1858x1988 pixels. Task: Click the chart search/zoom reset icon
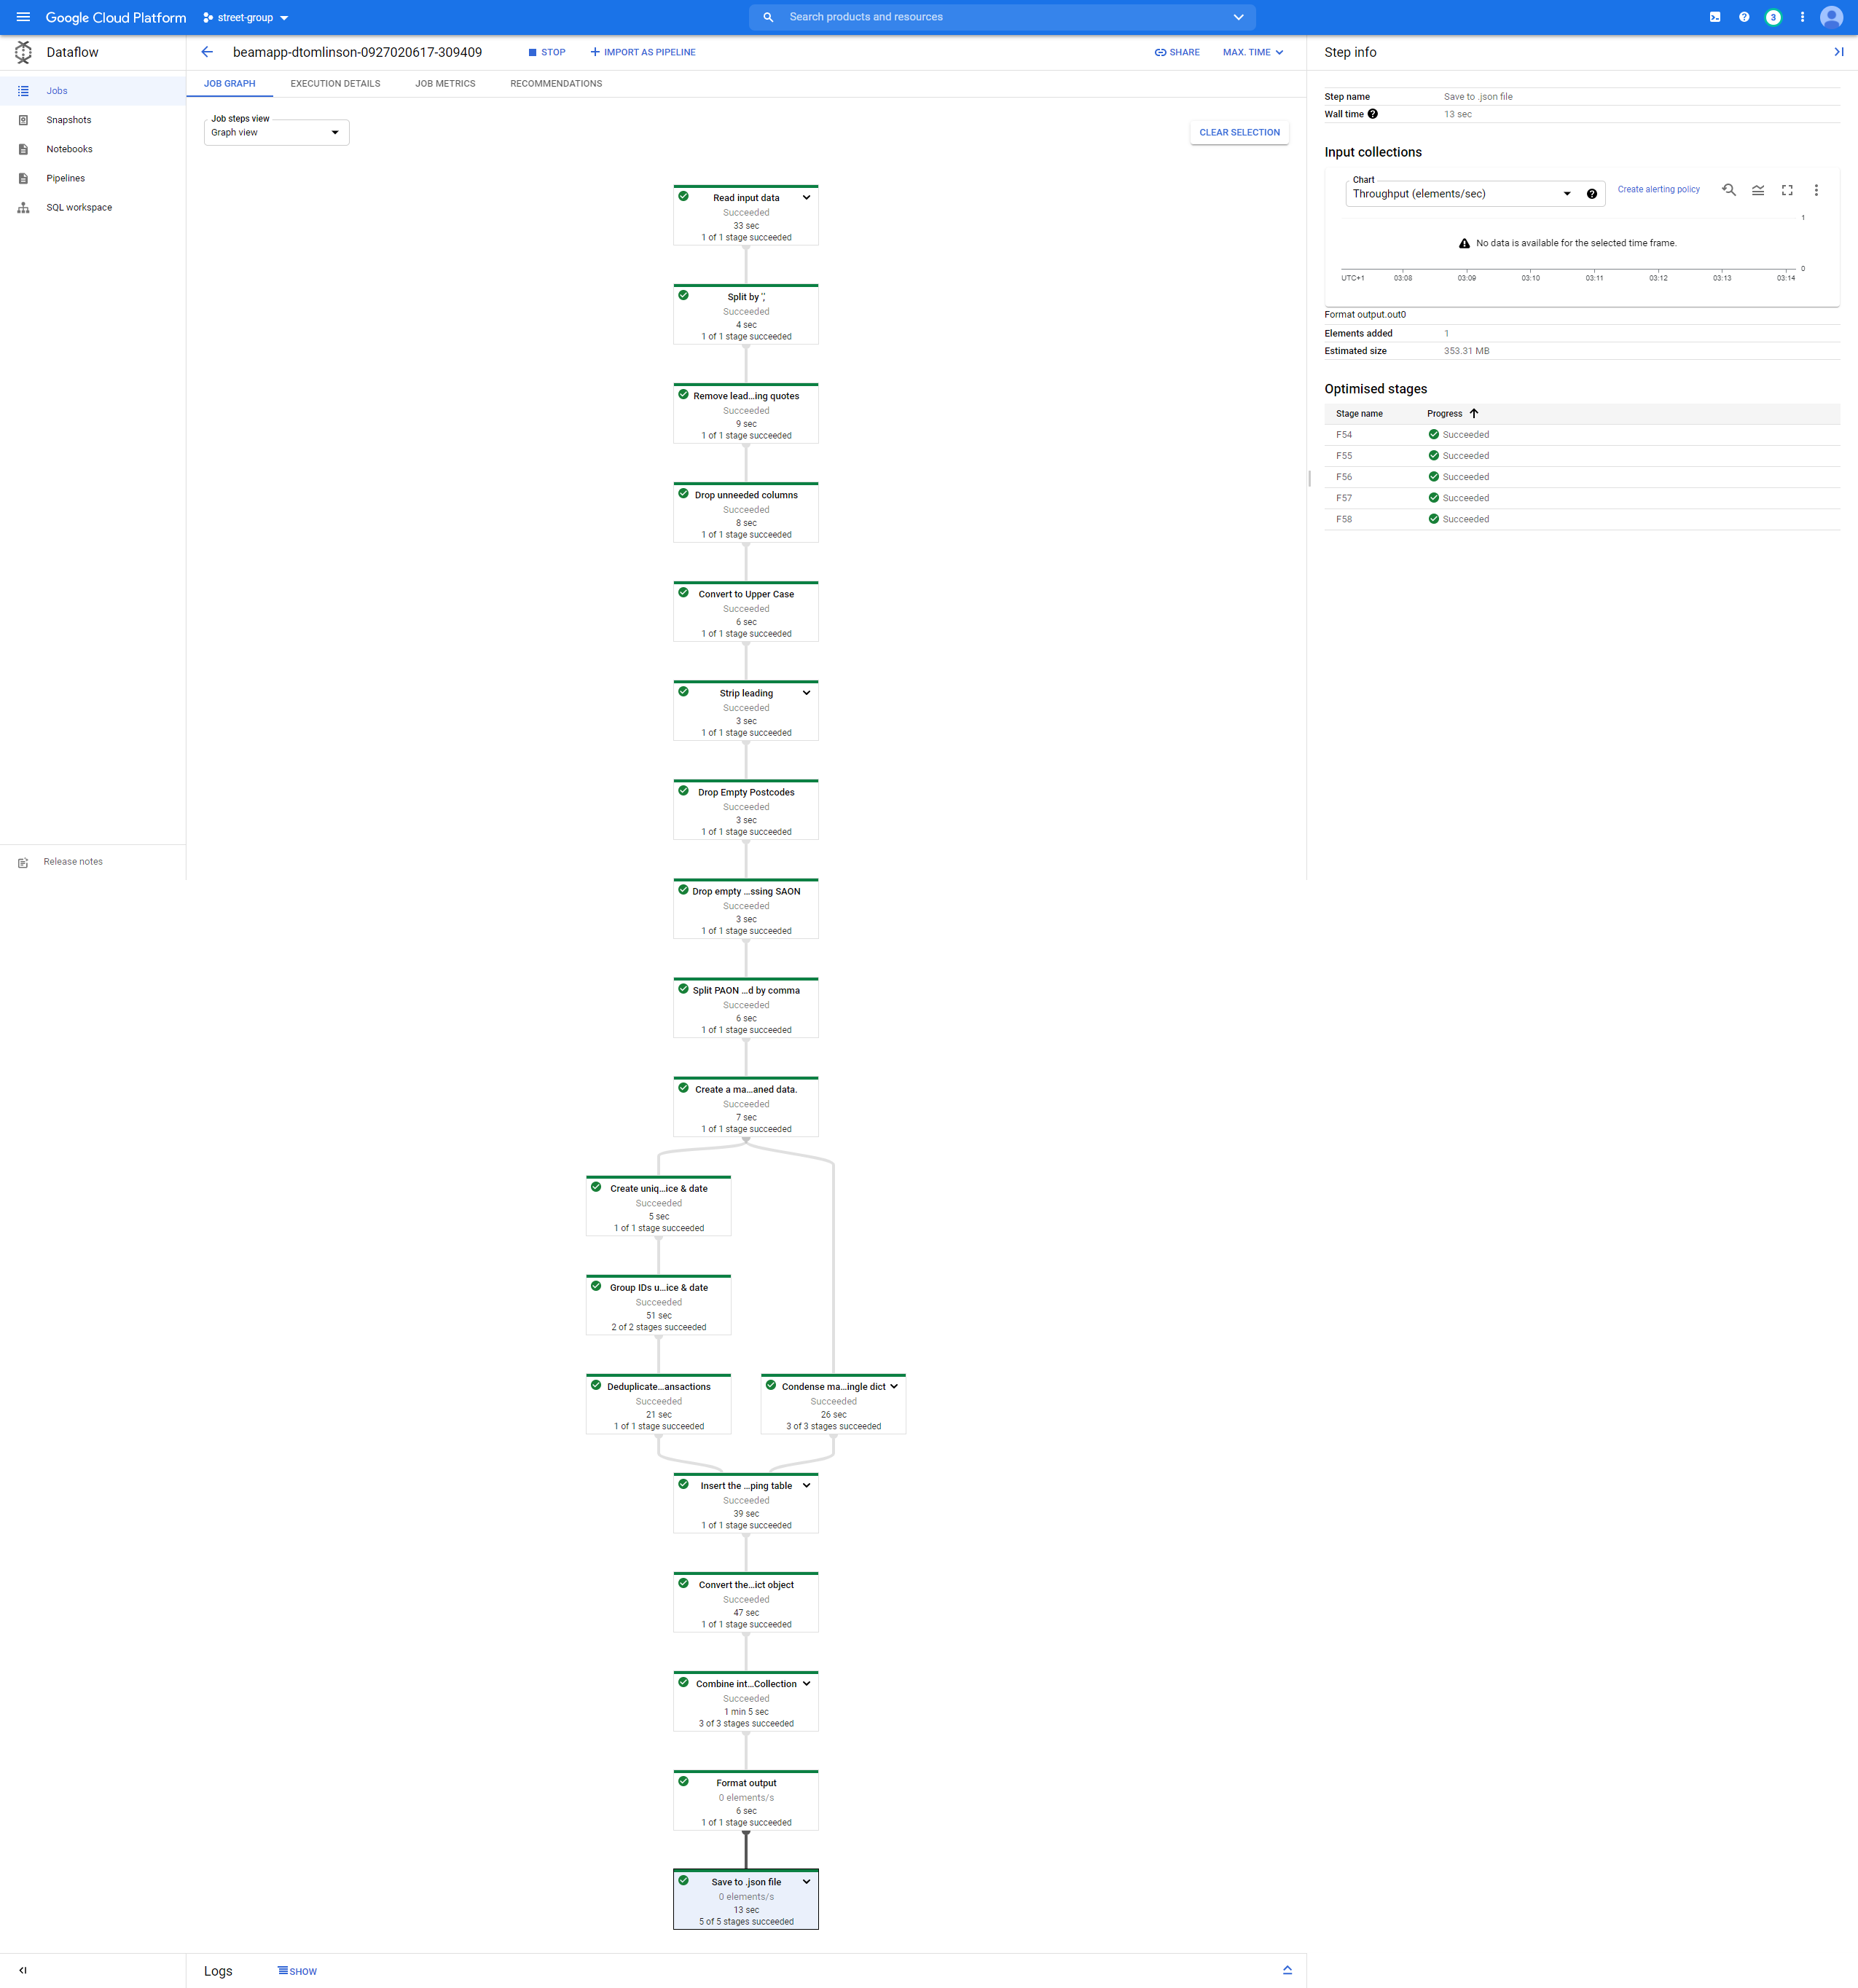coord(1728,190)
